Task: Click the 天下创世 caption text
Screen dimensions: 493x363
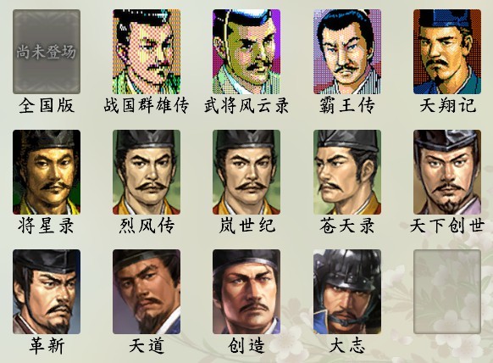Action: click(x=447, y=226)
